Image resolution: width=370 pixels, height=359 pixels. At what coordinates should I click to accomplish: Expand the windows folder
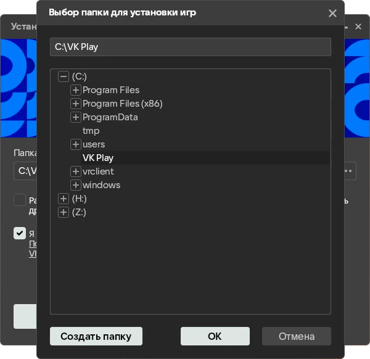pyautogui.click(x=75, y=185)
